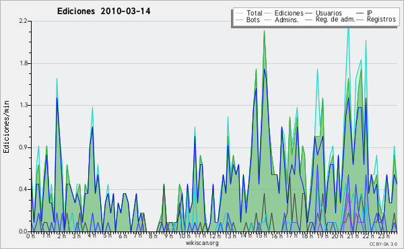Click the '10 h' x-axis label
This screenshot has width=404, height=249.
[x=184, y=236]
